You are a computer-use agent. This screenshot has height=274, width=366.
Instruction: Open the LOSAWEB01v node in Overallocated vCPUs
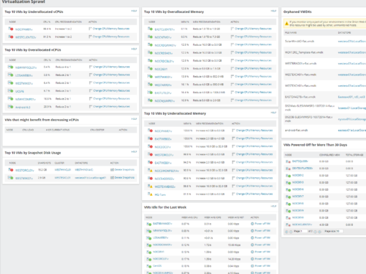coord(24,75)
